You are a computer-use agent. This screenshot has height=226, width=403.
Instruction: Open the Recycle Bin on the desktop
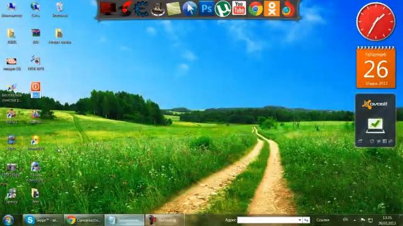point(60,10)
